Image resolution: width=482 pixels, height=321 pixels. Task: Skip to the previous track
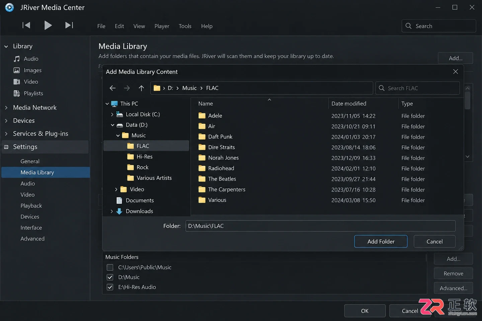pos(26,25)
